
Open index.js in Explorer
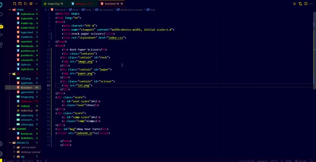[x=25, y=106]
